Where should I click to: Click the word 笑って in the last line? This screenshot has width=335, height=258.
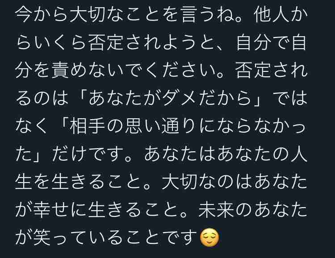61,237
